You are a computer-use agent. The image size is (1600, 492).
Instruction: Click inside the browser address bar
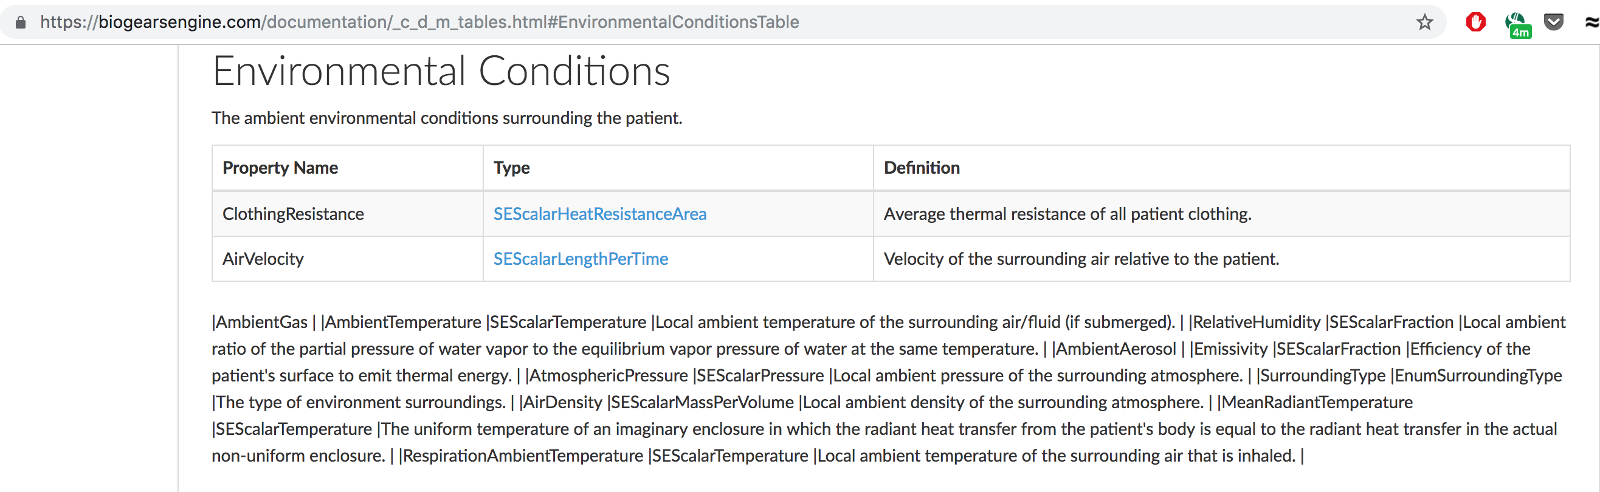click(x=435, y=22)
